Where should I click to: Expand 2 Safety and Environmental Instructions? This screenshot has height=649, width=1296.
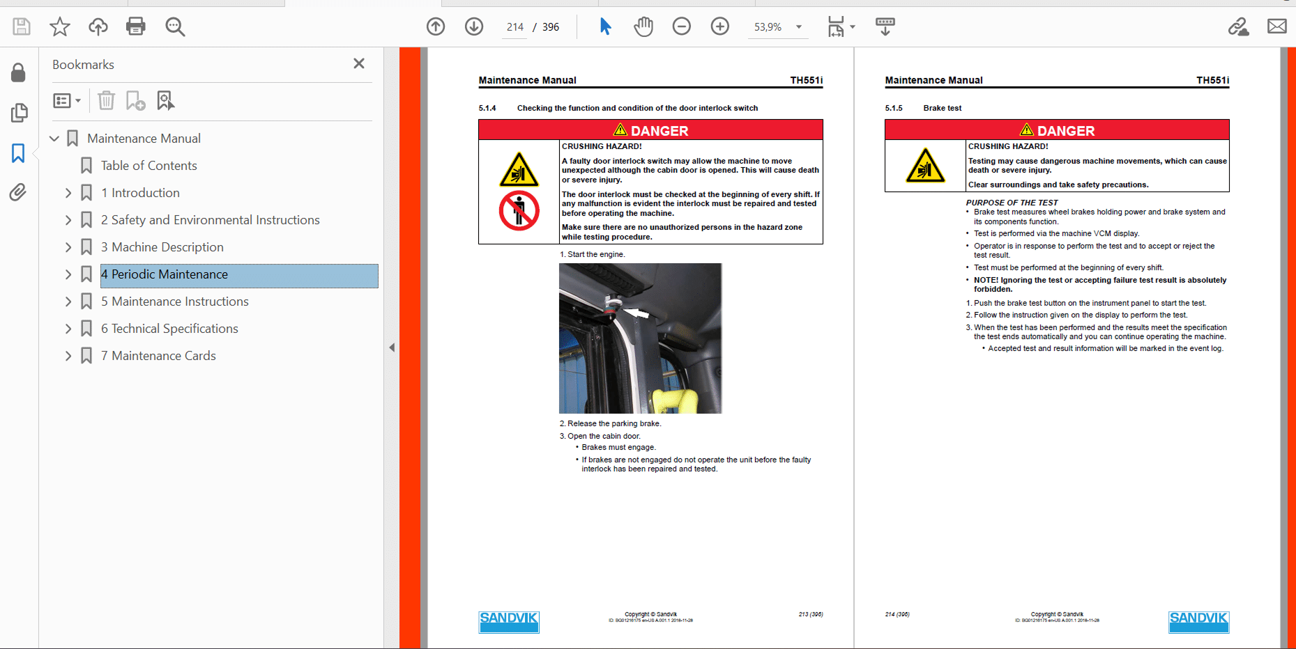[68, 220]
